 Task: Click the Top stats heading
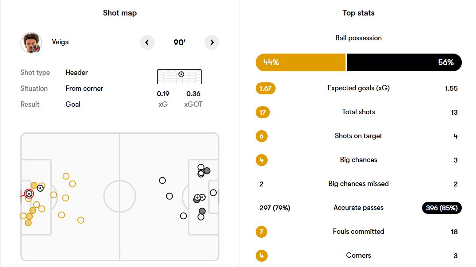pos(358,13)
